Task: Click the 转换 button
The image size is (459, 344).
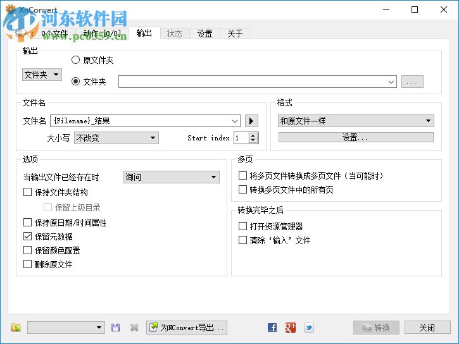Action: point(376,328)
